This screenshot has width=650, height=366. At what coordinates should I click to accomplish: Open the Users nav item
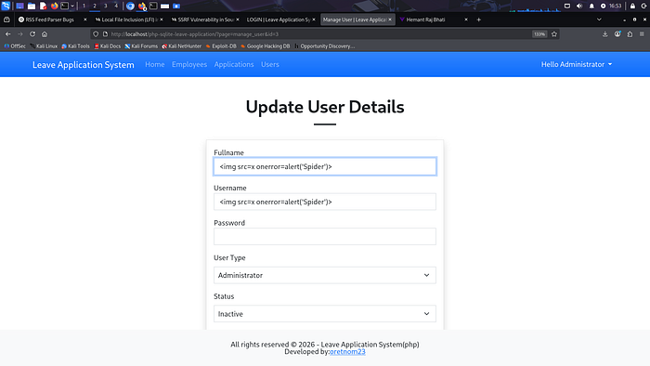pos(270,64)
